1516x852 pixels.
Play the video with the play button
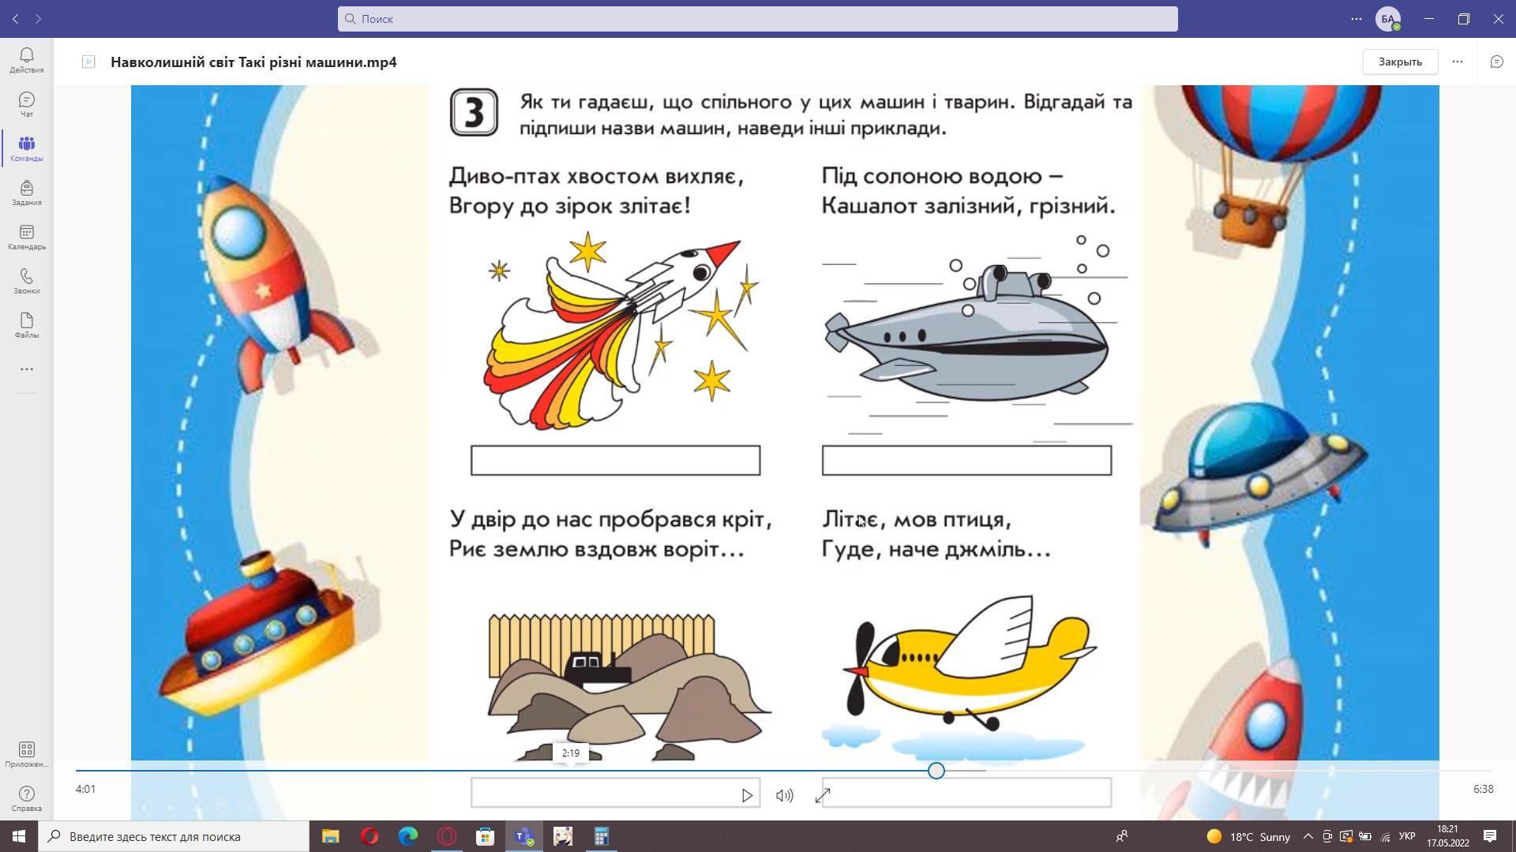(746, 795)
